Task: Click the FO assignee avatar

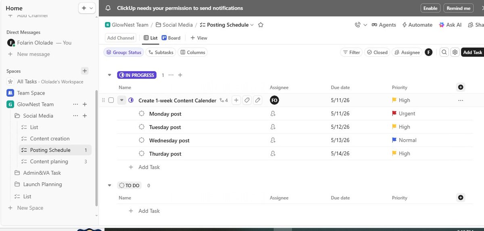Action: pyautogui.click(x=274, y=100)
